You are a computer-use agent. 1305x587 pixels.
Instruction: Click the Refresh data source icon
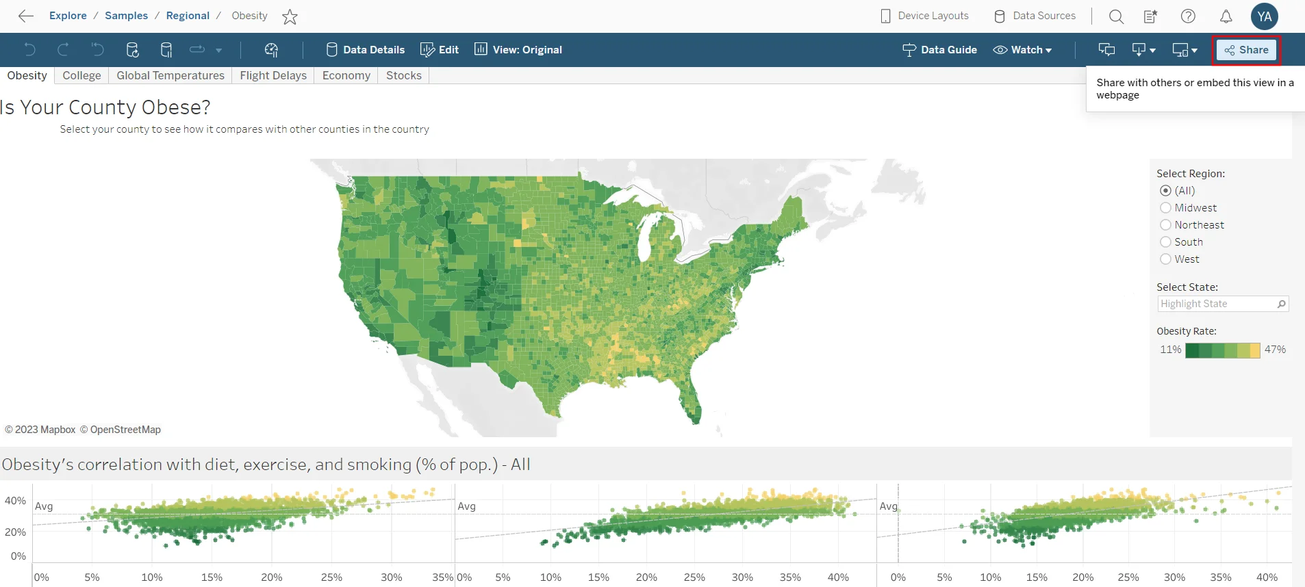132,49
